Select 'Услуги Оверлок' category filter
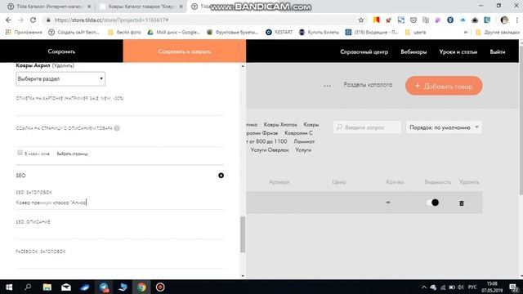Screen dimensions: 523x294 270,150
